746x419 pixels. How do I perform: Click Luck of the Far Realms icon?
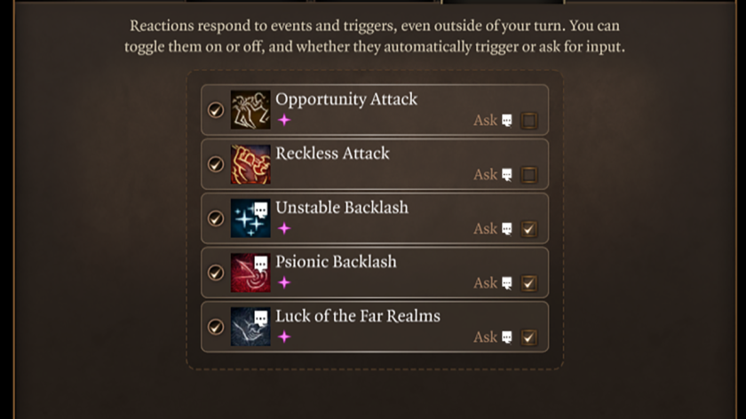pos(250,327)
